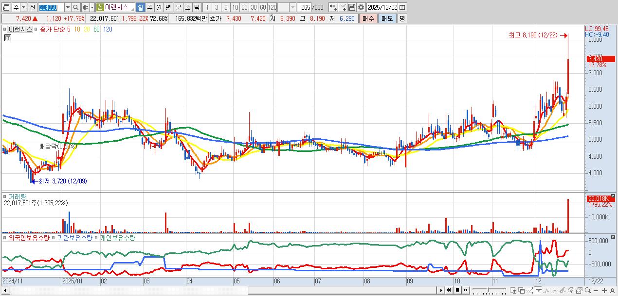Open the calendar date picker icon
The width and height of the screenshot is (618, 296).
[402, 7]
